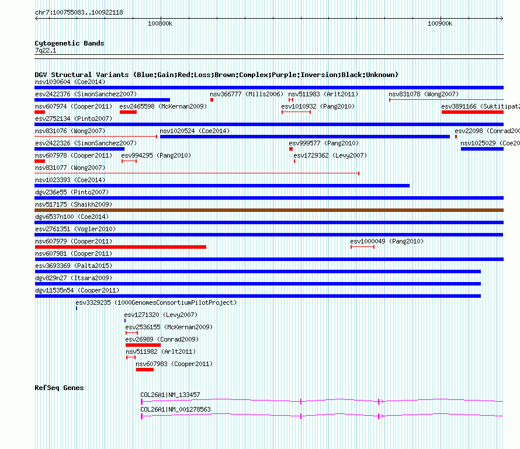Screen dimensions: 520x449
Task: Open the nsv607981 (Cooper2011) label
Action: 74,253
